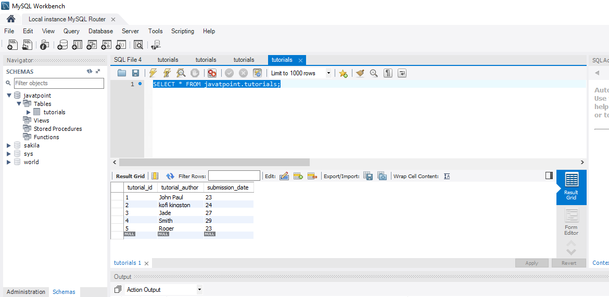Open the Form Editor view
This screenshot has width=609, height=297.
571,222
